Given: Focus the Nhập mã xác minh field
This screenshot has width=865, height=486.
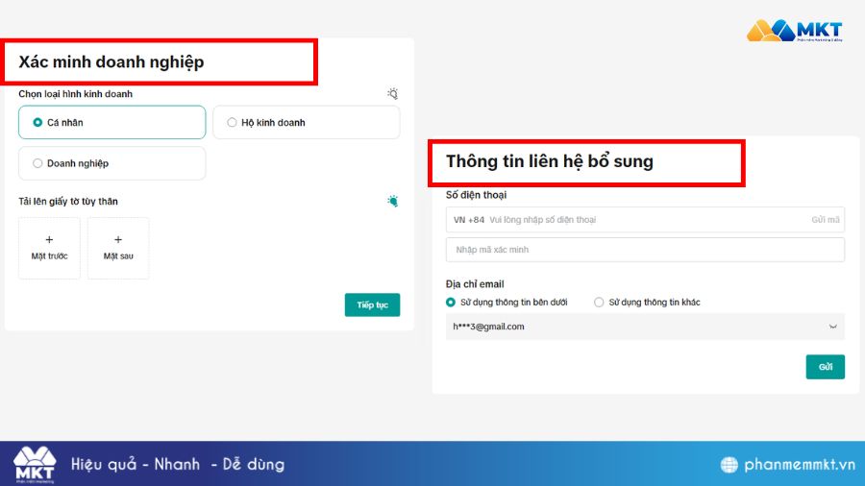Looking at the screenshot, I should pyautogui.click(x=645, y=250).
